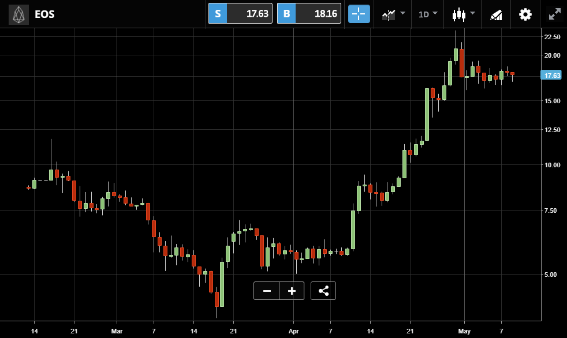The width and height of the screenshot is (567, 338).
Task: Click the 12.50 price axis label
Action: pyautogui.click(x=552, y=130)
